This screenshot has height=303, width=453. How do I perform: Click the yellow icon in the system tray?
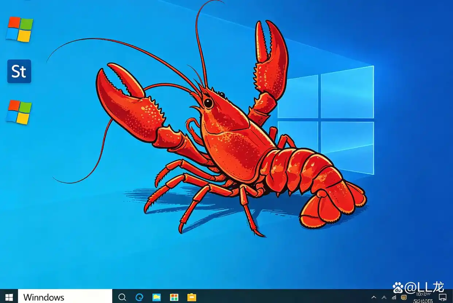pyautogui.click(x=404, y=298)
